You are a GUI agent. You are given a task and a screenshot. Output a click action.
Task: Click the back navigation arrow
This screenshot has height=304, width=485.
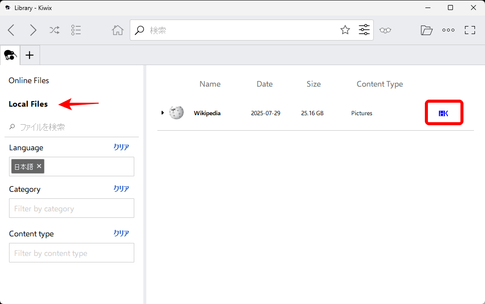point(11,30)
